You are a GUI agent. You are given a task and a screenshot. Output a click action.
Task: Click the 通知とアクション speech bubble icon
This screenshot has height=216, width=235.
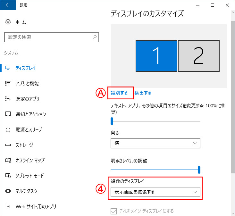[8, 114]
